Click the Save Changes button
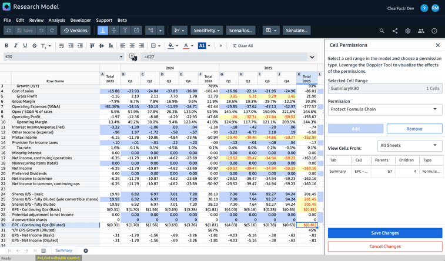Screen dimensions: 445x261 coord(384,233)
